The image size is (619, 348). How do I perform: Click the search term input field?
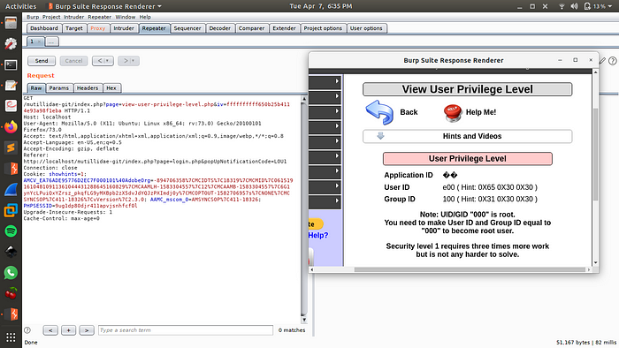185,330
